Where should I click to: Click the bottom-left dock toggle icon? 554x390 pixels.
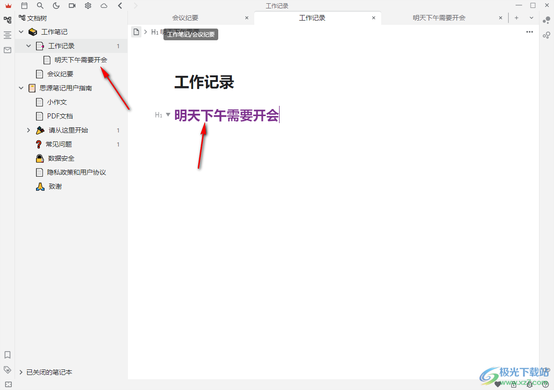tap(8, 384)
